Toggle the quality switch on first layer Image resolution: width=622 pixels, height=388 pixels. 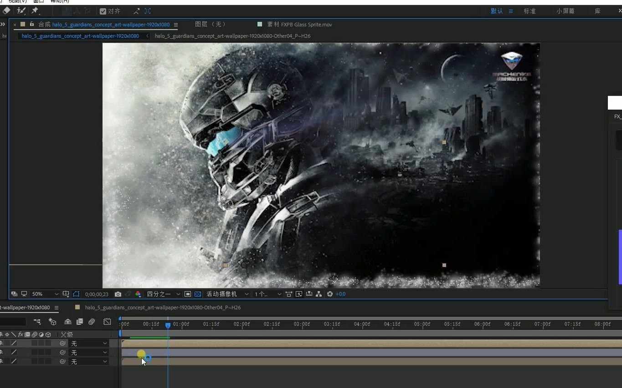coord(14,343)
